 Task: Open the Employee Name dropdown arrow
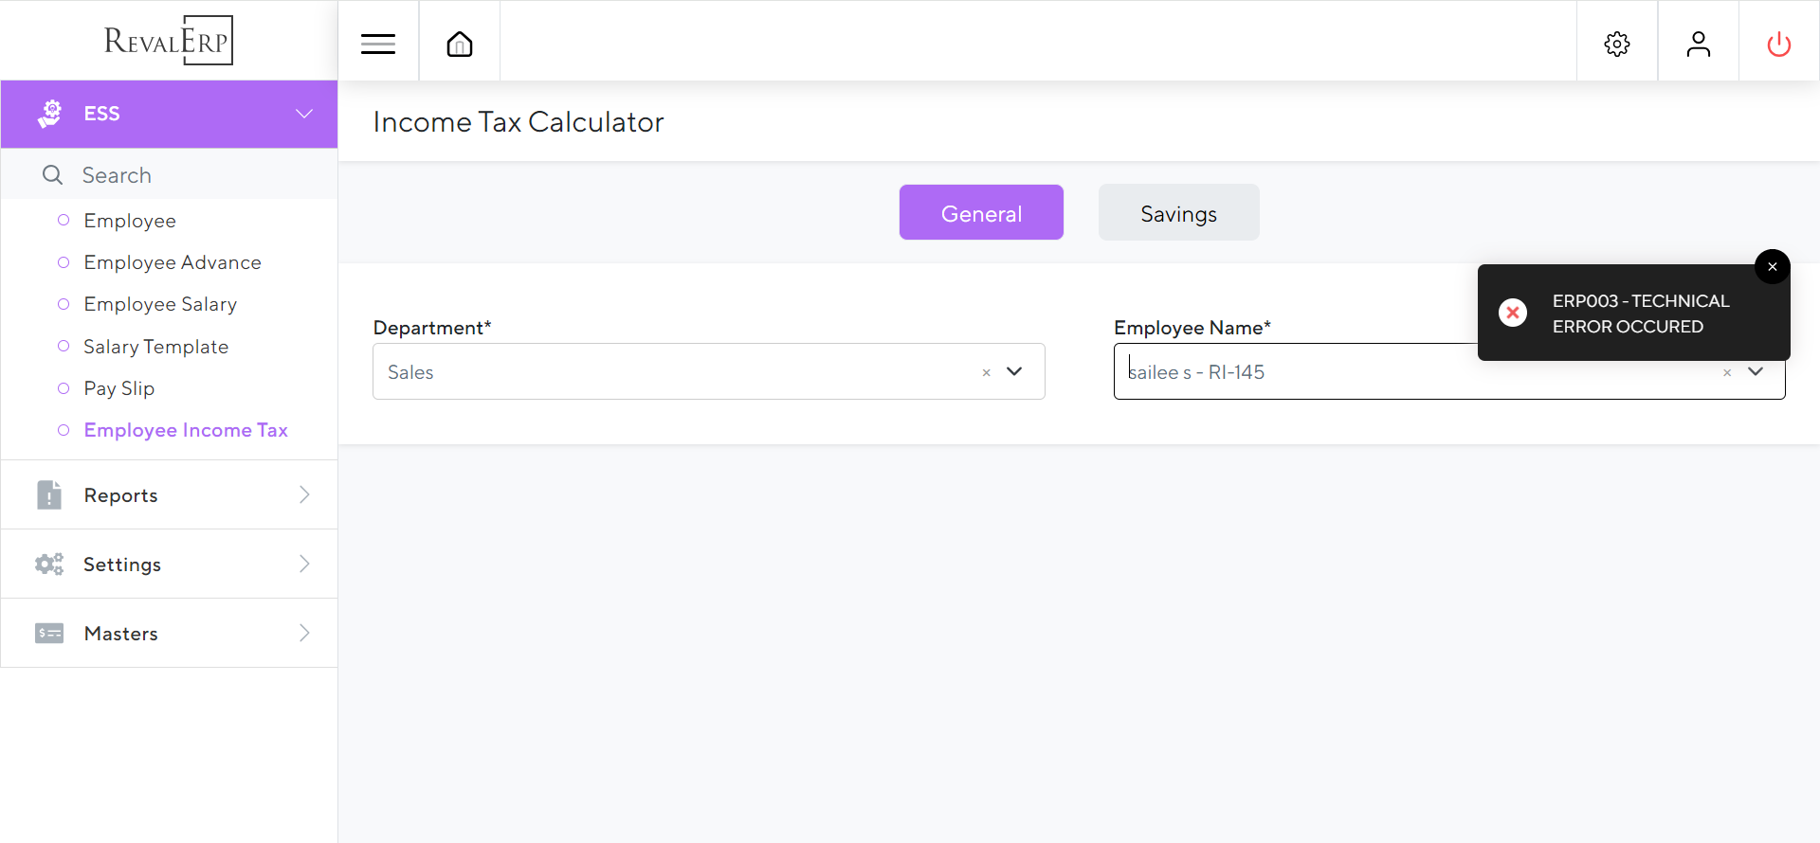tap(1756, 371)
